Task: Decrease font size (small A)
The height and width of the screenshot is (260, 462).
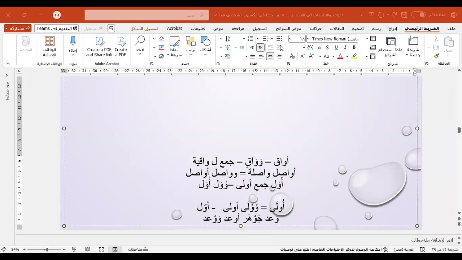Action: click(302, 56)
